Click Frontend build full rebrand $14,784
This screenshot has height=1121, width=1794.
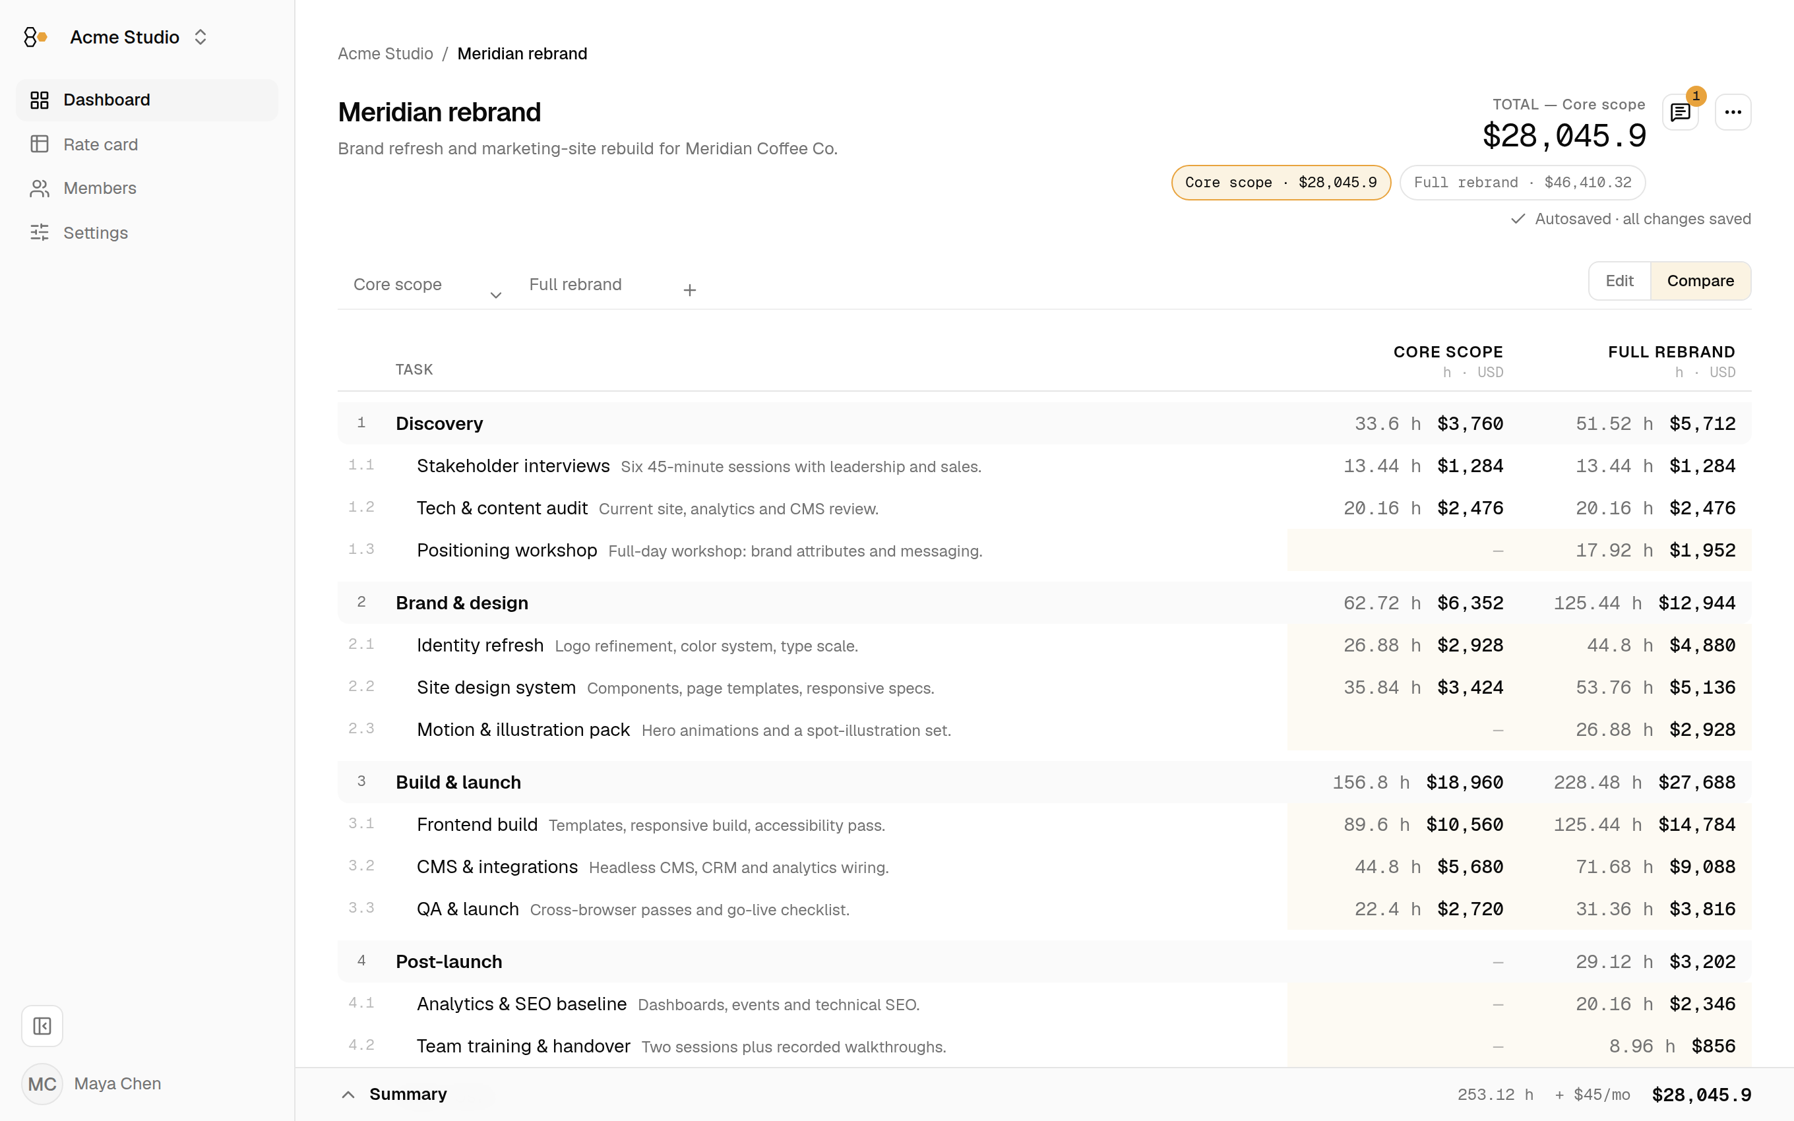(x=1697, y=824)
